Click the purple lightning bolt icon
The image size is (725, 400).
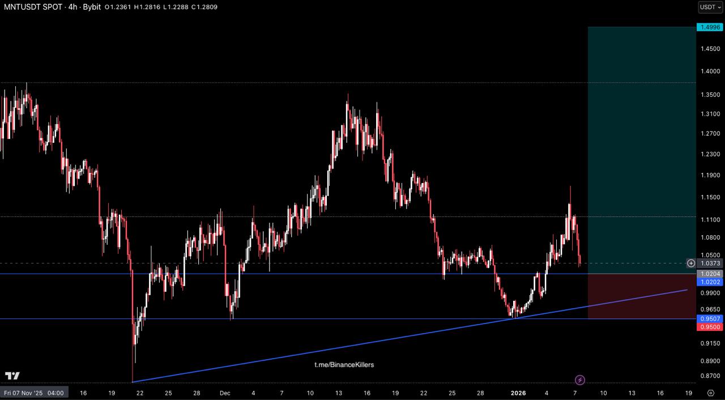pyautogui.click(x=580, y=380)
